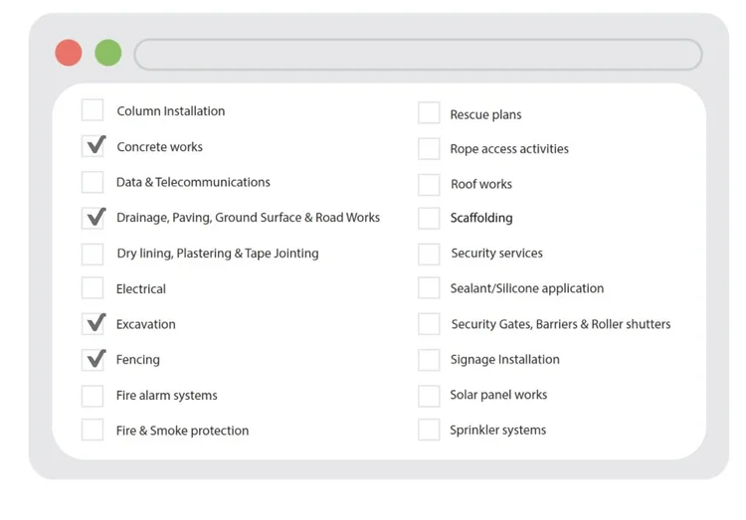
Task: Click the green window dot
Action: point(108,53)
